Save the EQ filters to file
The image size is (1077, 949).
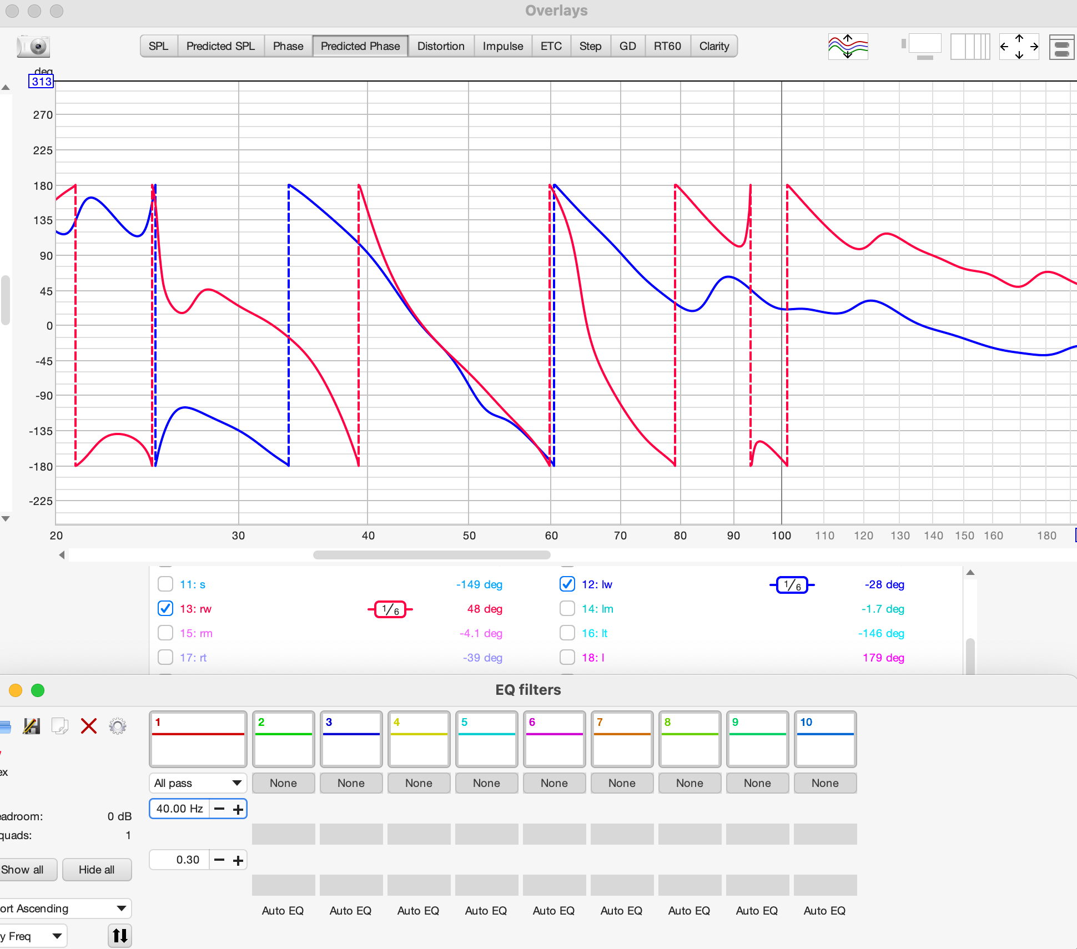[32, 726]
